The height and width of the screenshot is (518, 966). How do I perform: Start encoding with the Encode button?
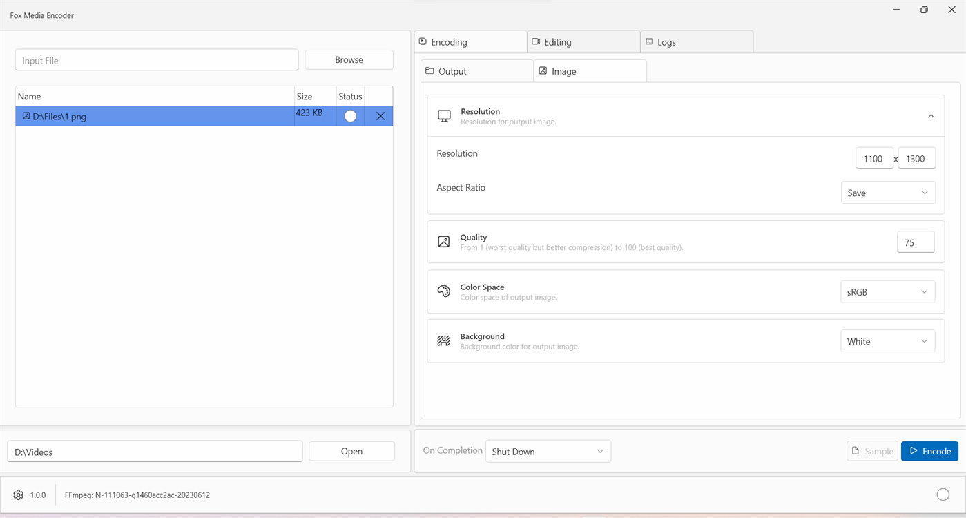point(929,451)
